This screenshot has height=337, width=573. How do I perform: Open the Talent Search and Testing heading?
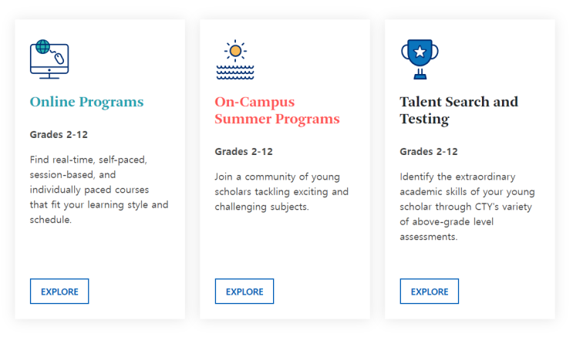point(459,110)
